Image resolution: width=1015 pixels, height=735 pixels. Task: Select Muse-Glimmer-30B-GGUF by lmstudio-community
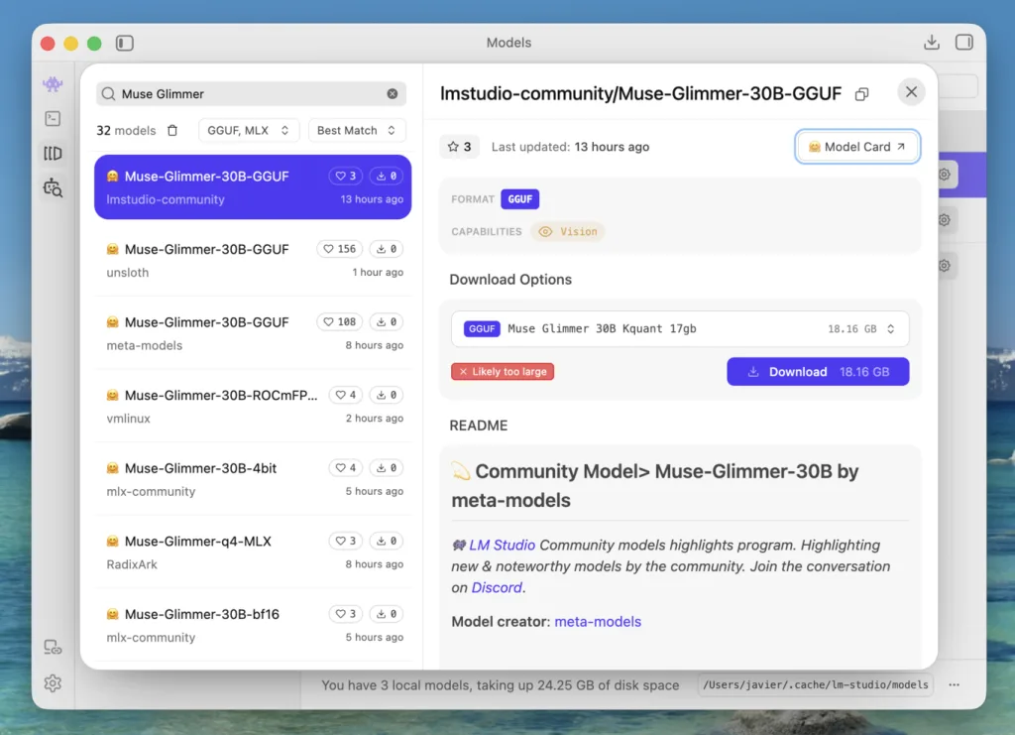253,187
